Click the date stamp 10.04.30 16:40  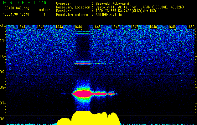tap(16, 14)
